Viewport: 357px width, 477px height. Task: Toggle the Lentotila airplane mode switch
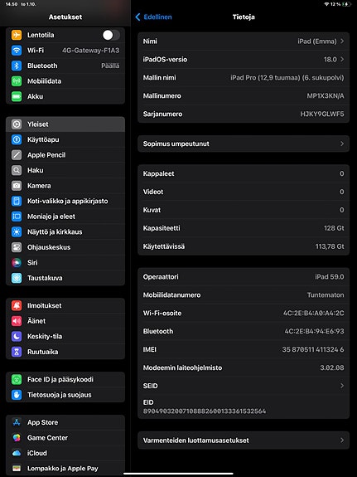tap(111, 35)
